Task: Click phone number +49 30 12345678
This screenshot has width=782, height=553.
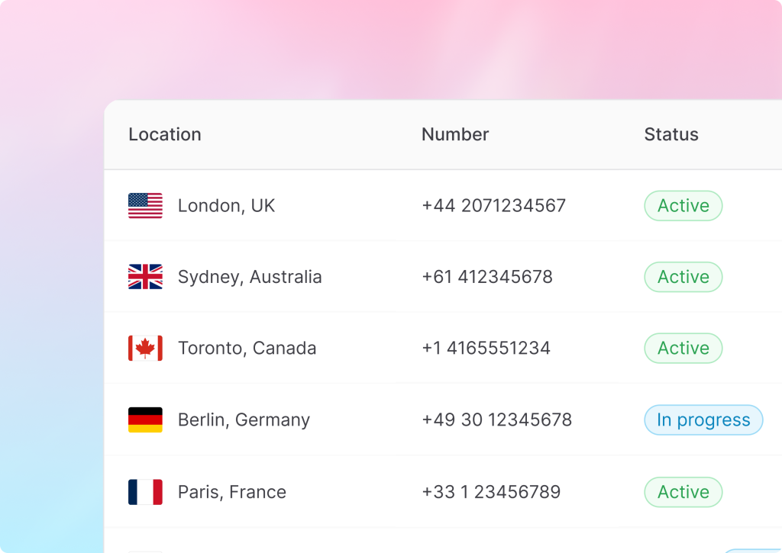Action: [x=496, y=420]
